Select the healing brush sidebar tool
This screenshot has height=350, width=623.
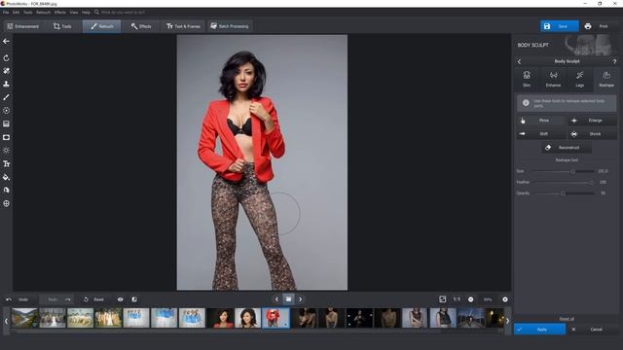[6, 71]
